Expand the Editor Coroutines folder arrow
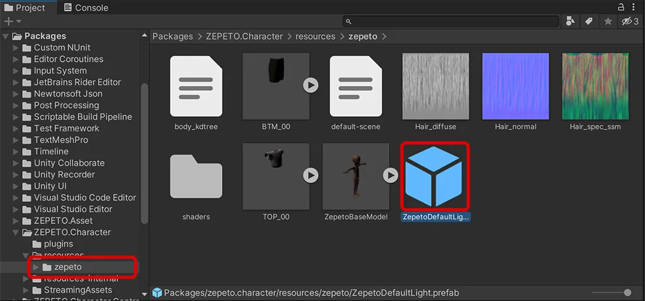The height and width of the screenshot is (301, 645). [x=16, y=59]
